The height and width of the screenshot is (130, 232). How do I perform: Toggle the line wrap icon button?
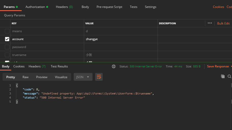(99, 77)
